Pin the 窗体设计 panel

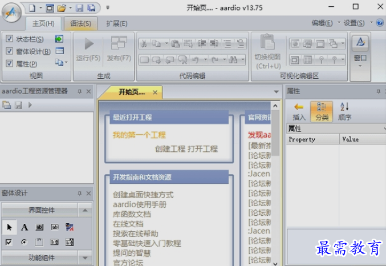point(79,194)
